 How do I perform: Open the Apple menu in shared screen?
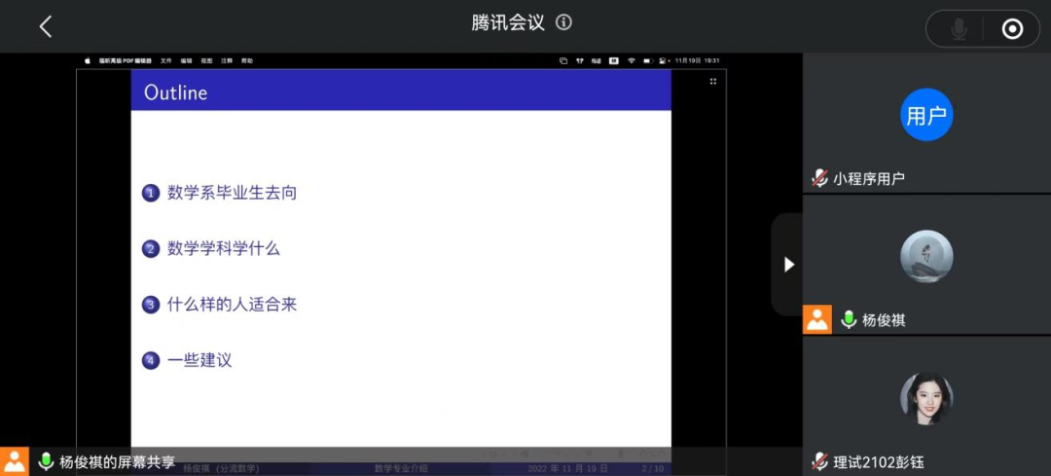pyautogui.click(x=88, y=60)
